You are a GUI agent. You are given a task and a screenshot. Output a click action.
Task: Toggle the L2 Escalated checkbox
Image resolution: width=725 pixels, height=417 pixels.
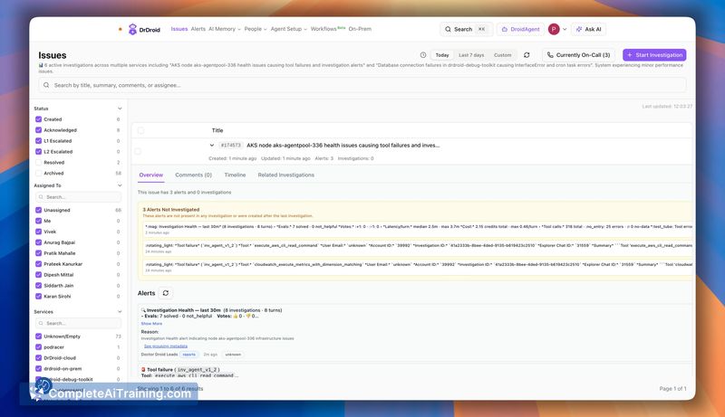(x=38, y=151)
